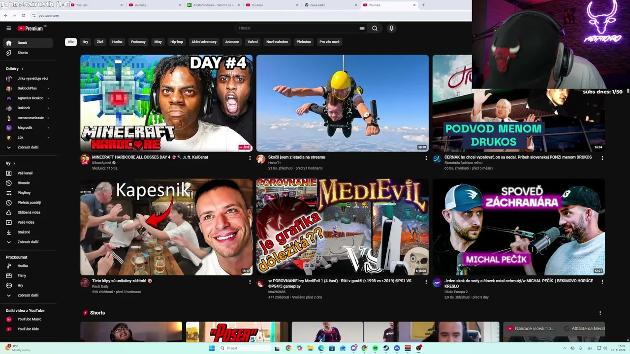Screen dimensions: 630x354
Task: Expand the Odběry subscriptions section
Action: pyautogui.click(x=15, y=69)
